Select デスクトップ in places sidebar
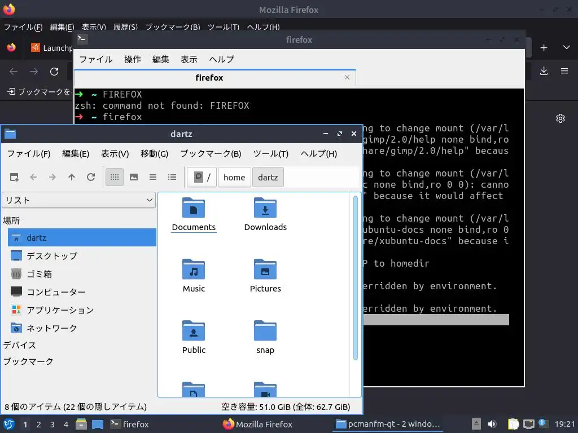The width and height of the screenshot is (578, 433). click(82, 255)
